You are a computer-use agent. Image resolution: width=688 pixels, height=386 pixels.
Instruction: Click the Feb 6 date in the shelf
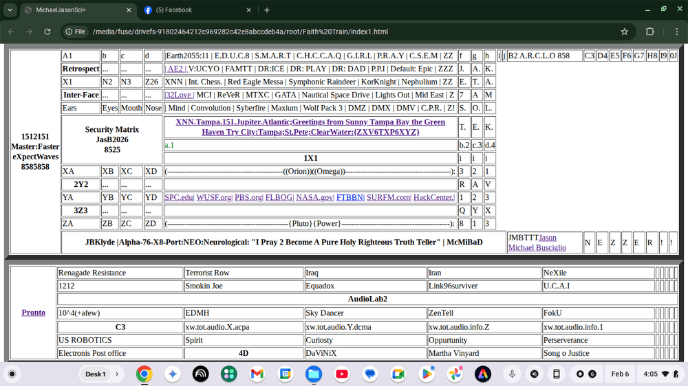[x=620, y=374]
